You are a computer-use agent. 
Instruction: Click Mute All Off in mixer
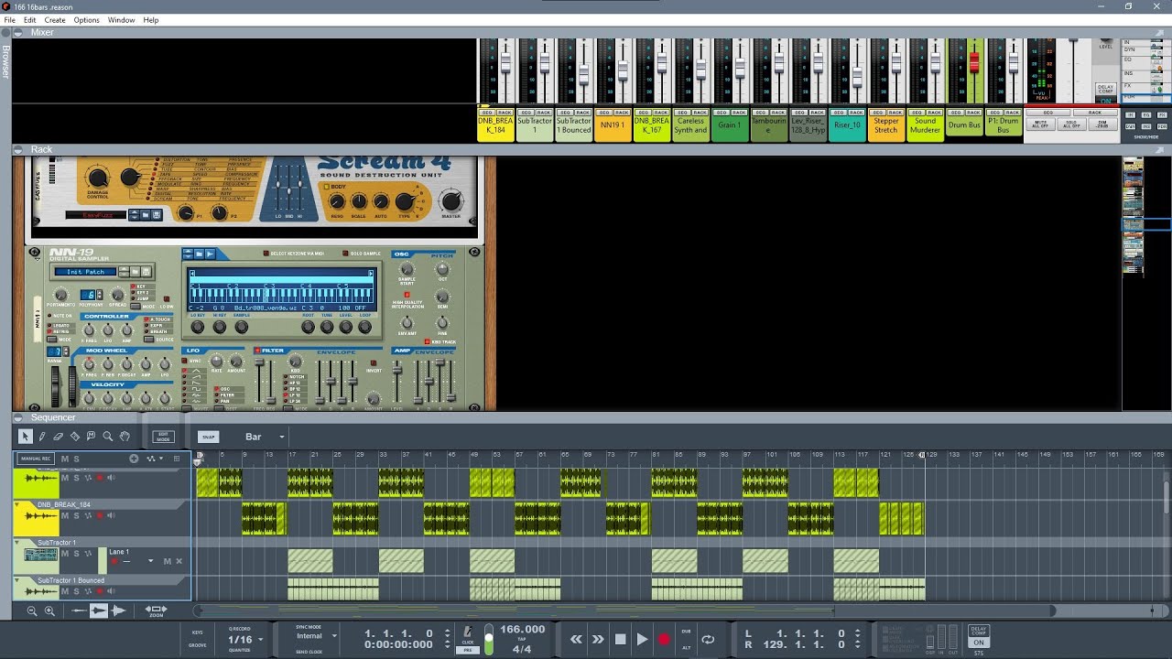1040,124
